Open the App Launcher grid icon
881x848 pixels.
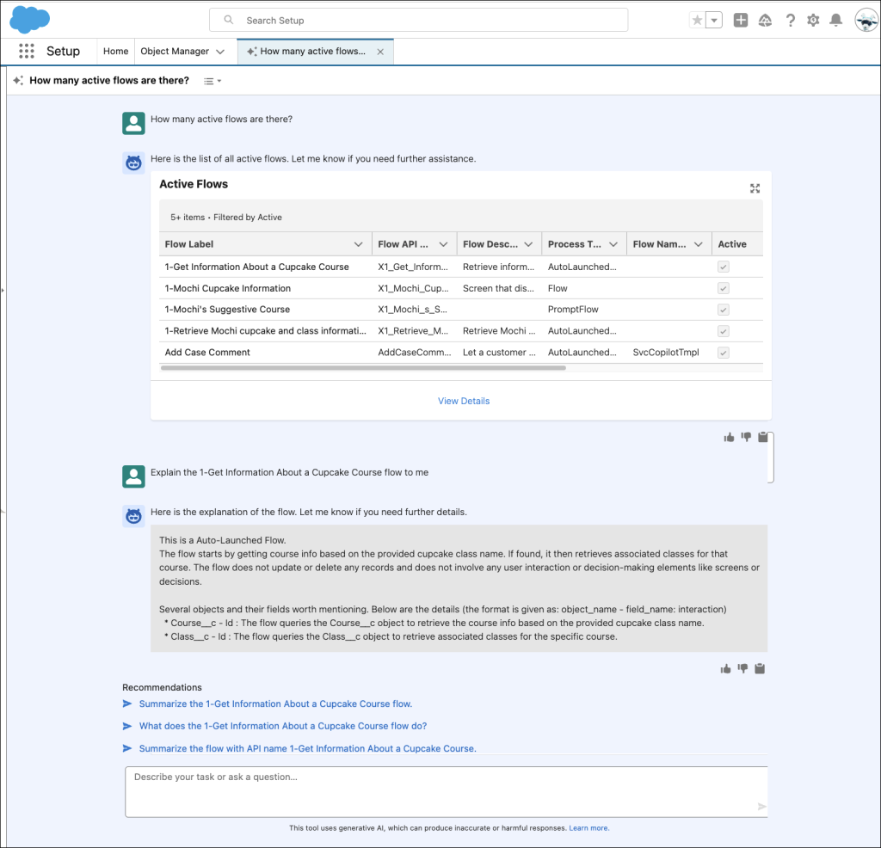tap(27, 51)
